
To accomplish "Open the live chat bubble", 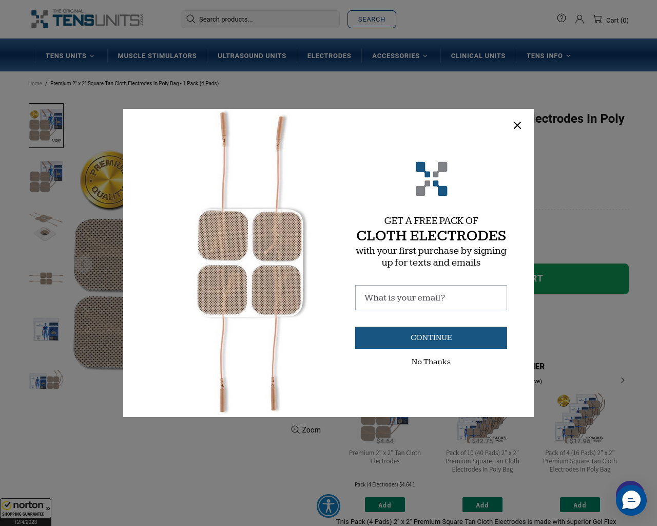I will (x=631, y=500).
